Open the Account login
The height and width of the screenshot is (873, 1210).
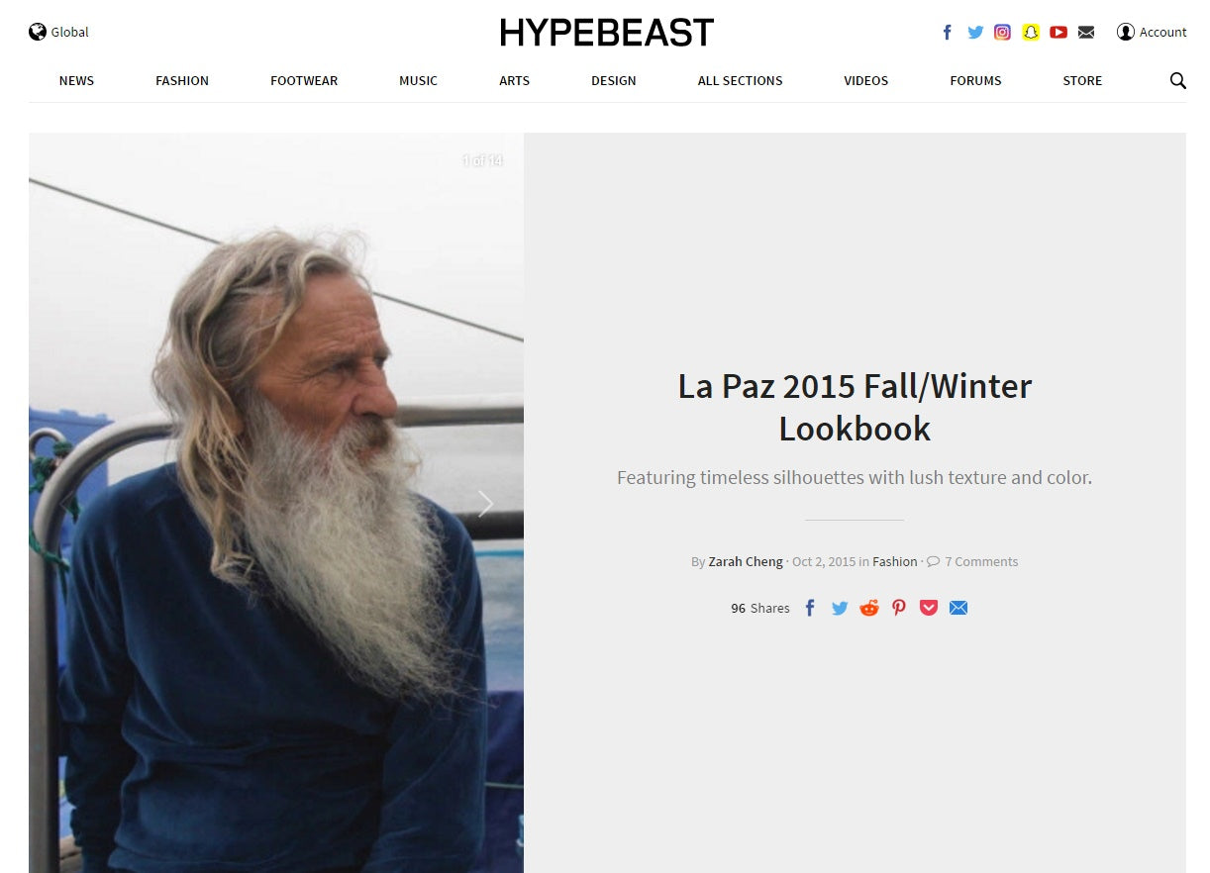1152,32
